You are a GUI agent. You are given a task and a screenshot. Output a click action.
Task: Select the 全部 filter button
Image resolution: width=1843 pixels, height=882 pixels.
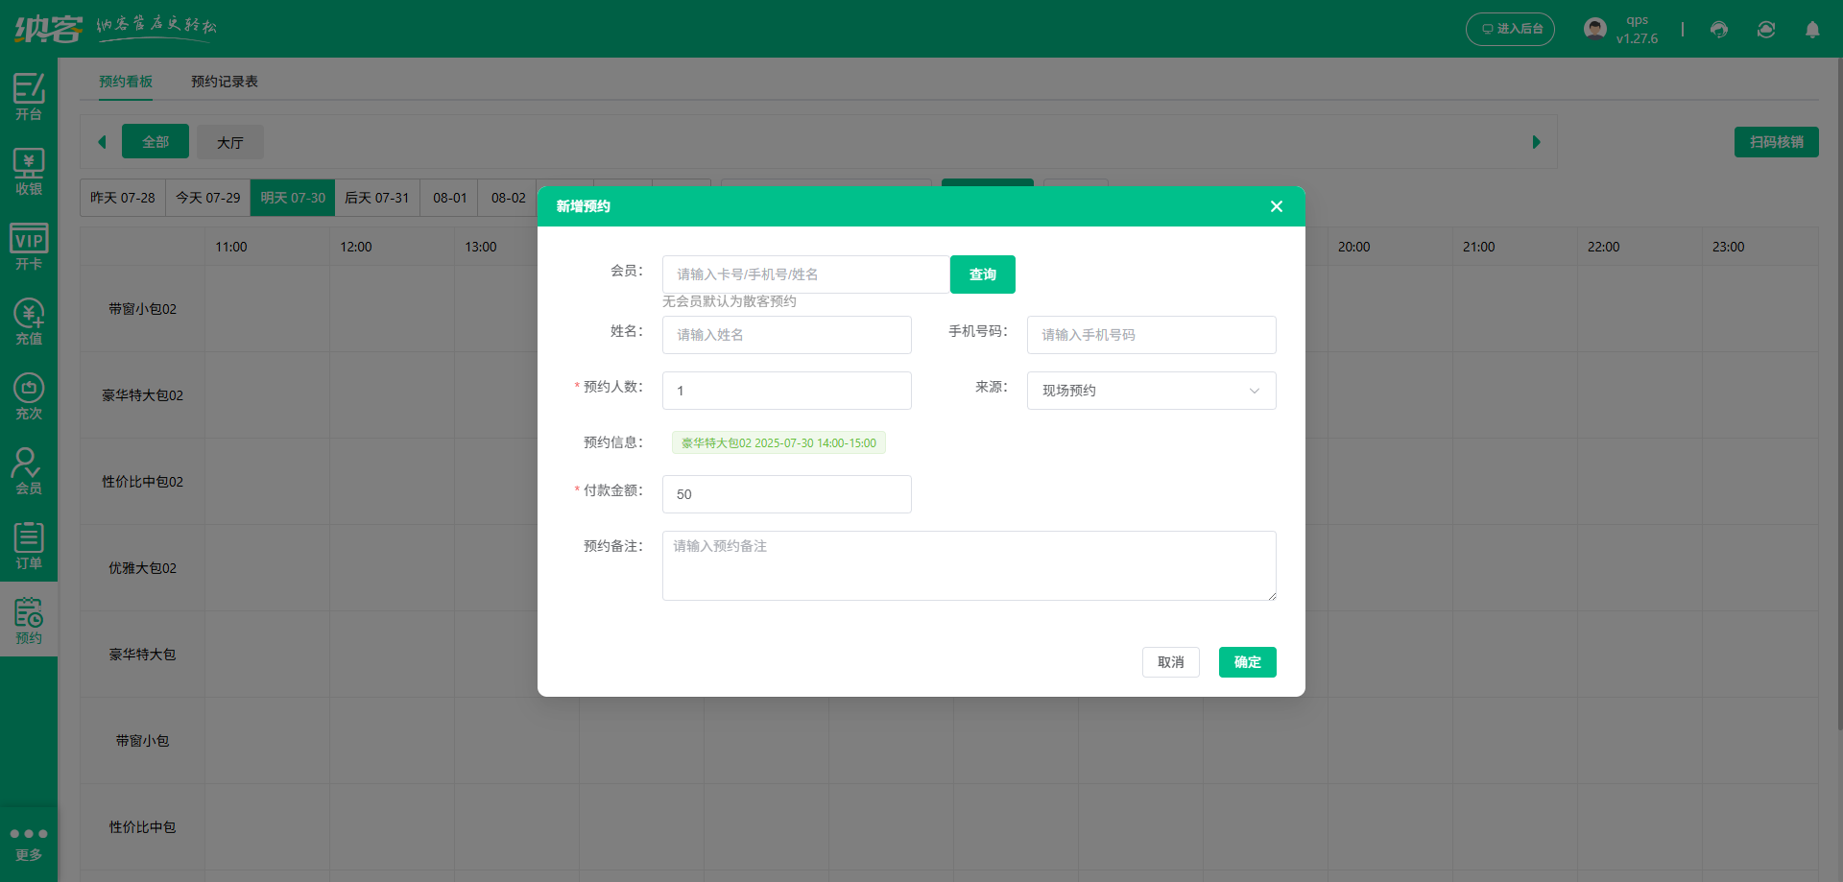tap(155, 141)
